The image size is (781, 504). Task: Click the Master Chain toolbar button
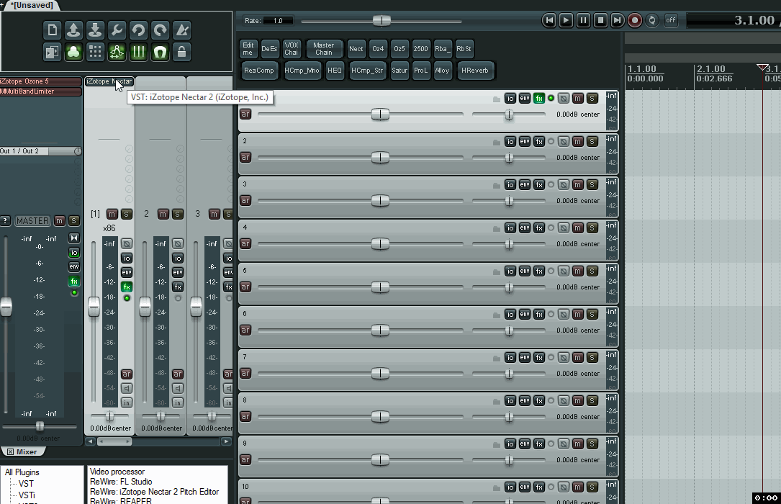324,49
